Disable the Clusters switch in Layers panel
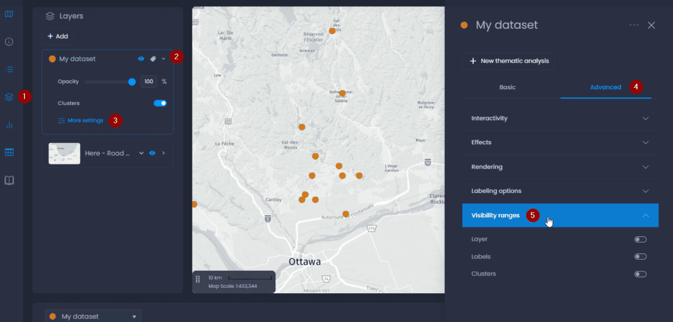 coord(160,103)
